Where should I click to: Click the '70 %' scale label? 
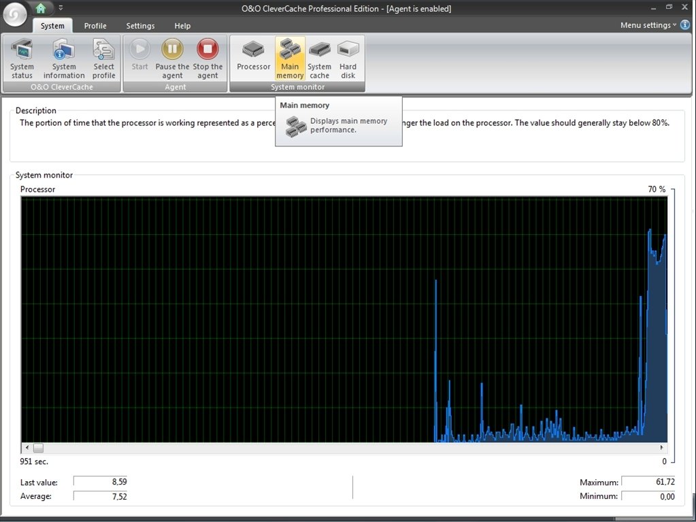tap(657, 189)
